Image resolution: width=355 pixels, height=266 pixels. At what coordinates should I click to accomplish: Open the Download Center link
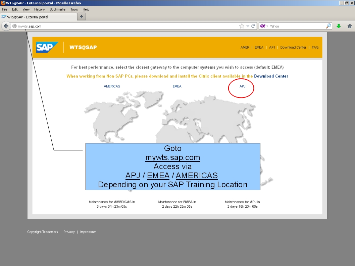tap(293, 47)
